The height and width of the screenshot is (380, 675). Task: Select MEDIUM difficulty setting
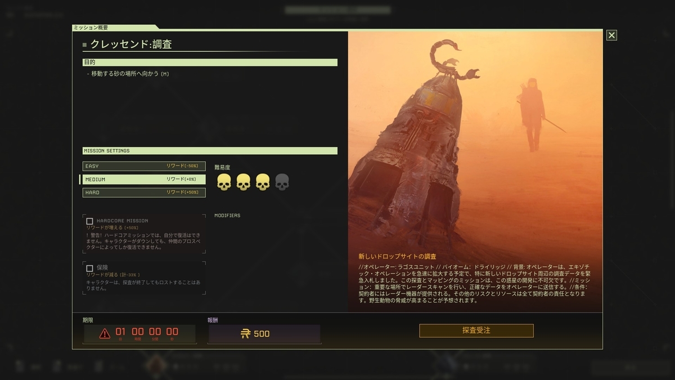tap(144, 179)
